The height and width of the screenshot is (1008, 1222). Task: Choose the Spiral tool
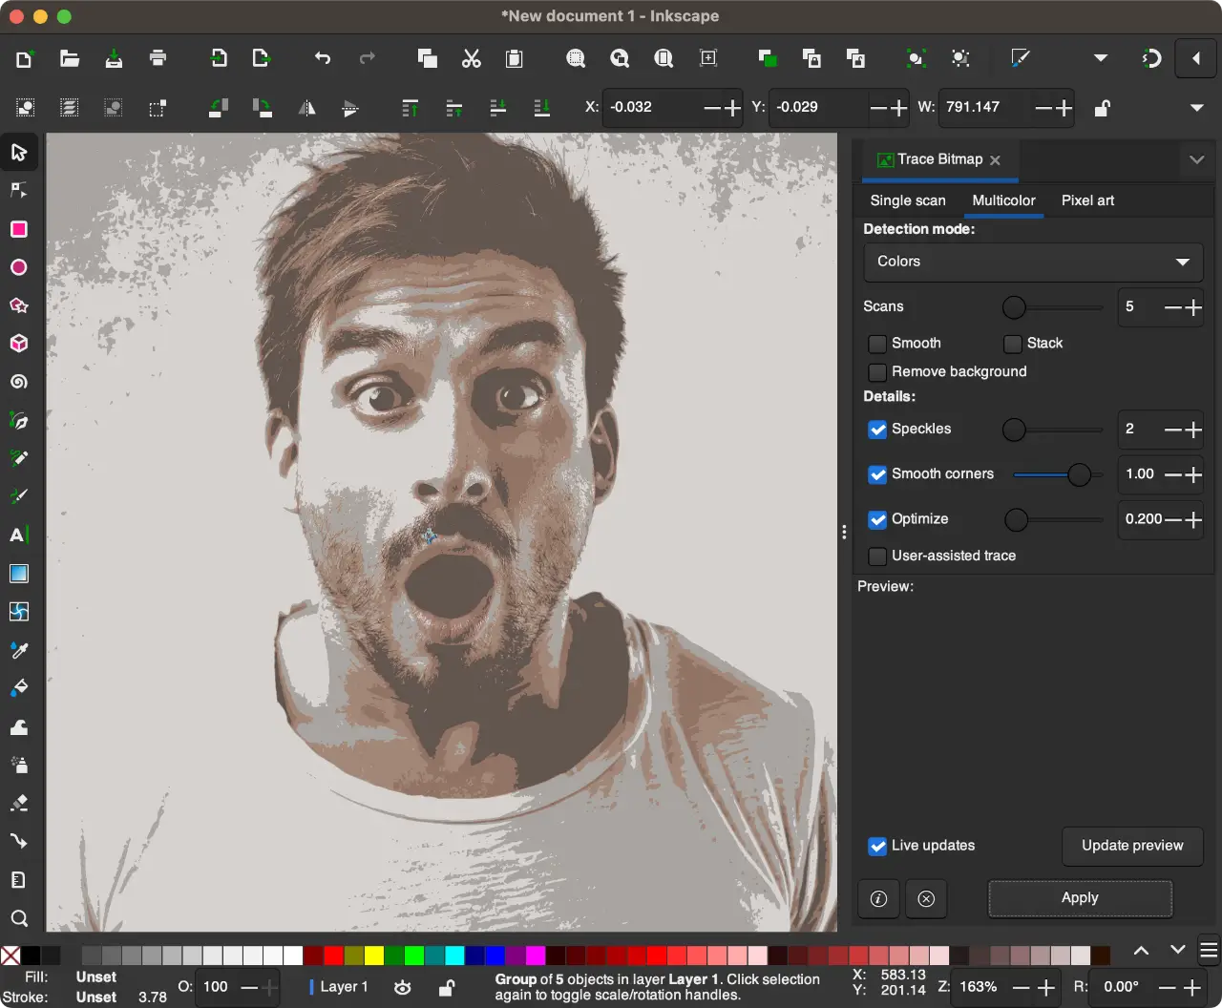point(18,382)
